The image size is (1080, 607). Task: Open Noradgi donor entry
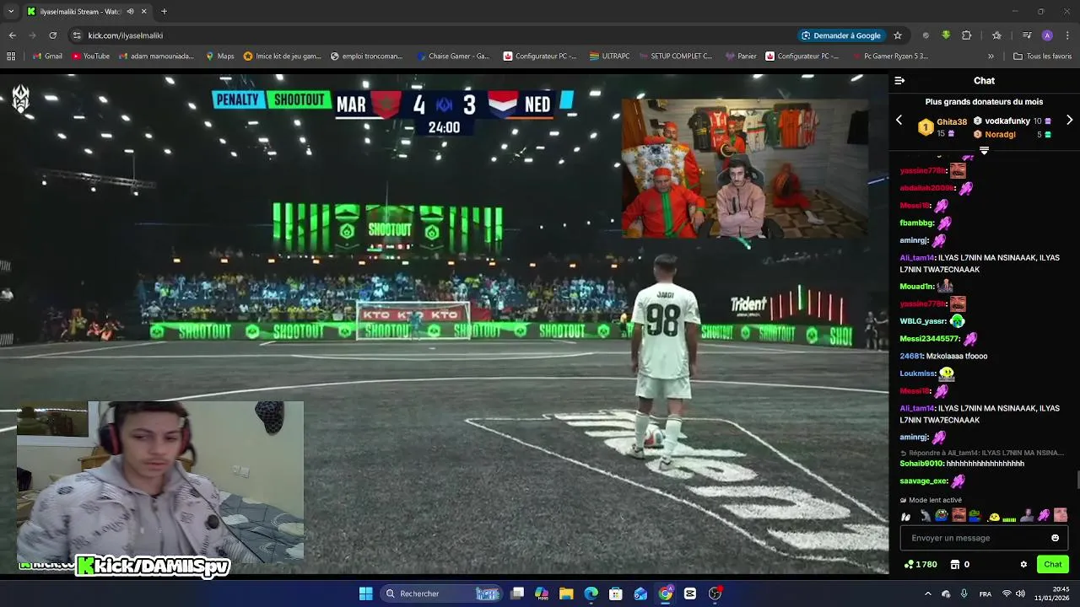pos(1012,134)
